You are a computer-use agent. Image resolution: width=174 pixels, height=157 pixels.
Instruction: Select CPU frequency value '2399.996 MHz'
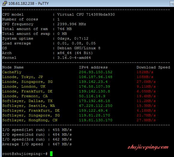[72, 24]
